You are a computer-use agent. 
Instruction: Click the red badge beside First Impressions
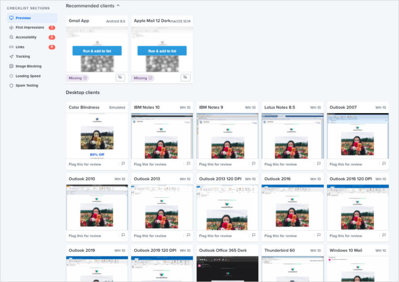52,28
